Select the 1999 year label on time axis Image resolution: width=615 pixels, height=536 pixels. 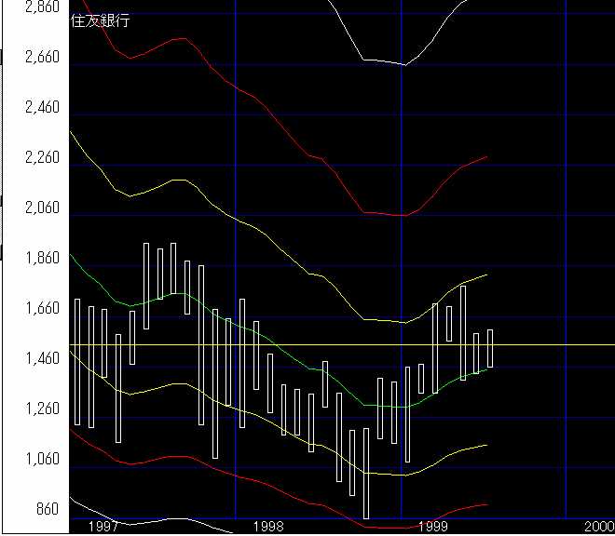[433, 527]
